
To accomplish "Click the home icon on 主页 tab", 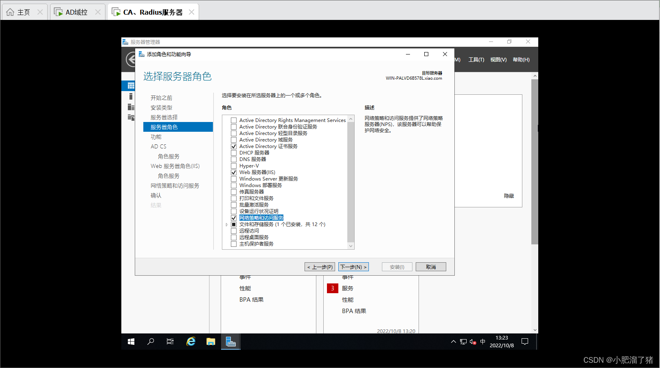I will 10,12.
